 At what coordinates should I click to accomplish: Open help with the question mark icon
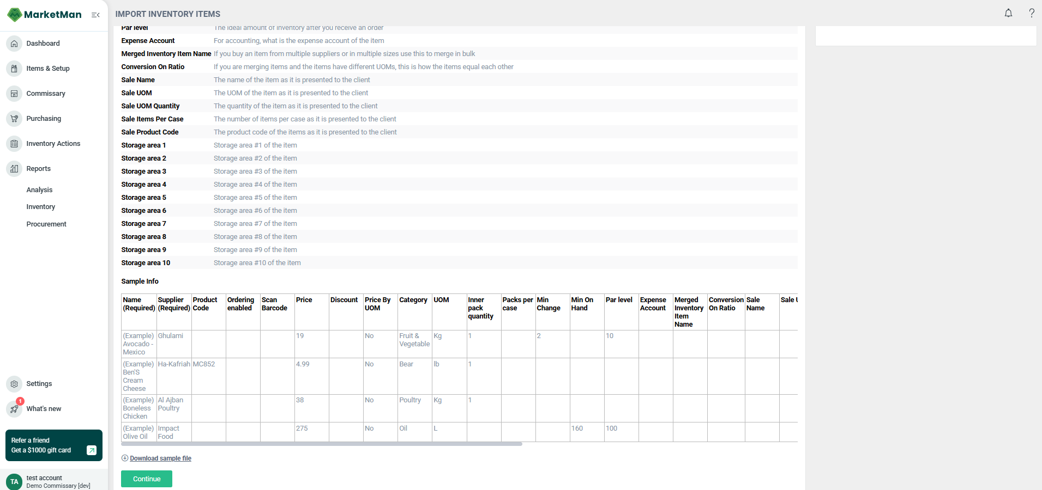pyautogui.click(x=1031, y=13)
